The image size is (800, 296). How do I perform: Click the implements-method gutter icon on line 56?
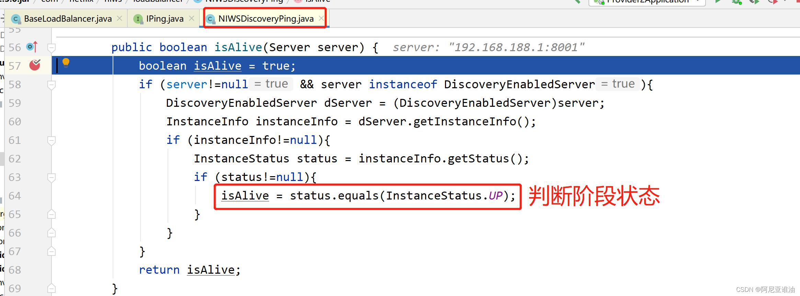coord(32,47)
